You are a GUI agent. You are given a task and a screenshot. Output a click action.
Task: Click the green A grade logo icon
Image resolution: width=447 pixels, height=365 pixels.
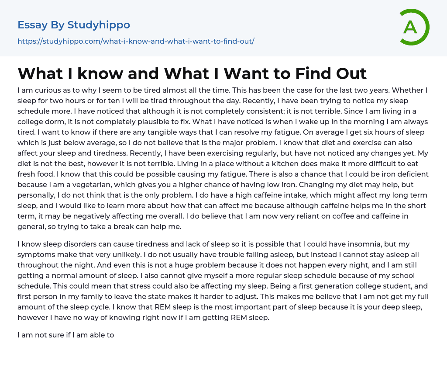(x=411, y=27)
